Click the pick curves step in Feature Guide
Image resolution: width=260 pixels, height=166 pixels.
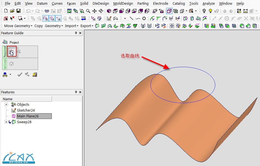(x=12, y=52)
